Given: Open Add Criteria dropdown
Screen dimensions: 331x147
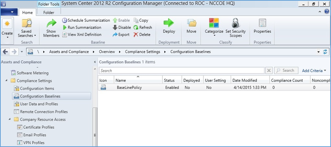Looking at the screenshot, I should point(314,71).
